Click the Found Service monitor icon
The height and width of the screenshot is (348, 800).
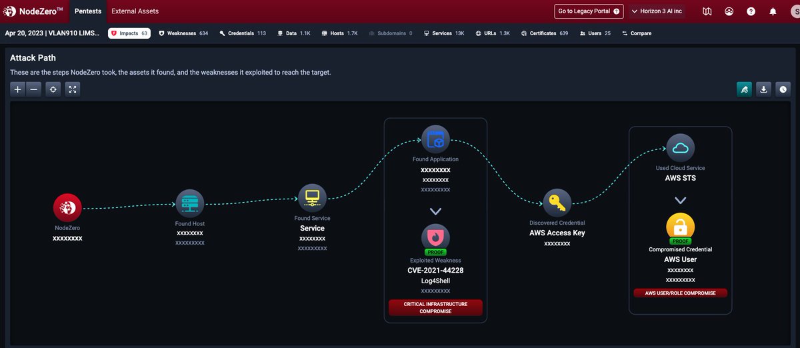tap(312, 198)
